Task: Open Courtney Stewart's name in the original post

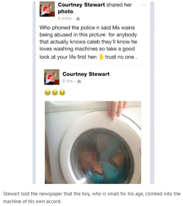Action: click(x=86, y=74)
